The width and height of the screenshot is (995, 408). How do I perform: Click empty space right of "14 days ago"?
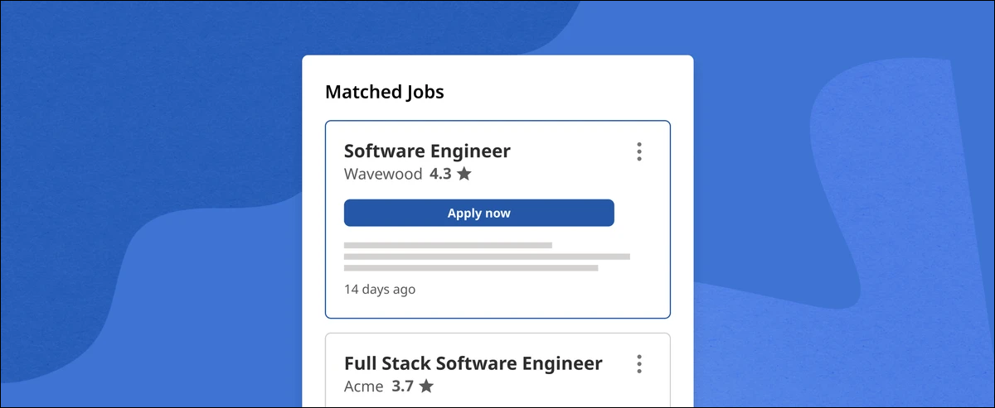[x=539, y=290]
